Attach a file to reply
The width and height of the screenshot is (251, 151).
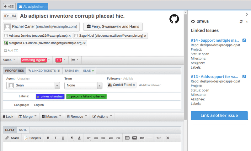click(12, 138)
